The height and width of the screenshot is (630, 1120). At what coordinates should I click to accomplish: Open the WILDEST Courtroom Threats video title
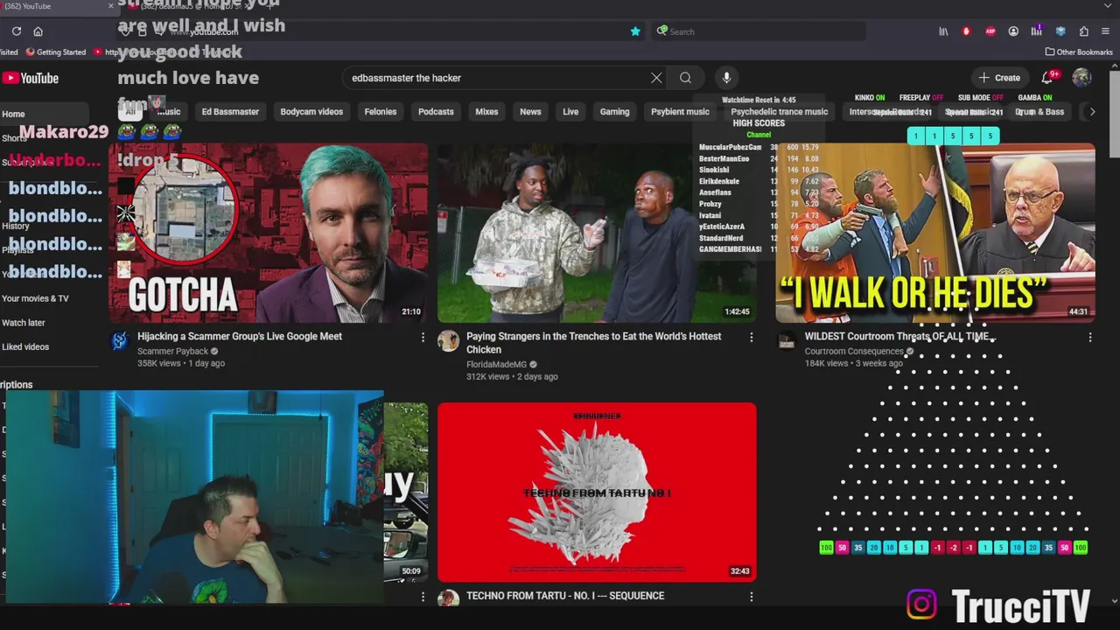(898, 336)
